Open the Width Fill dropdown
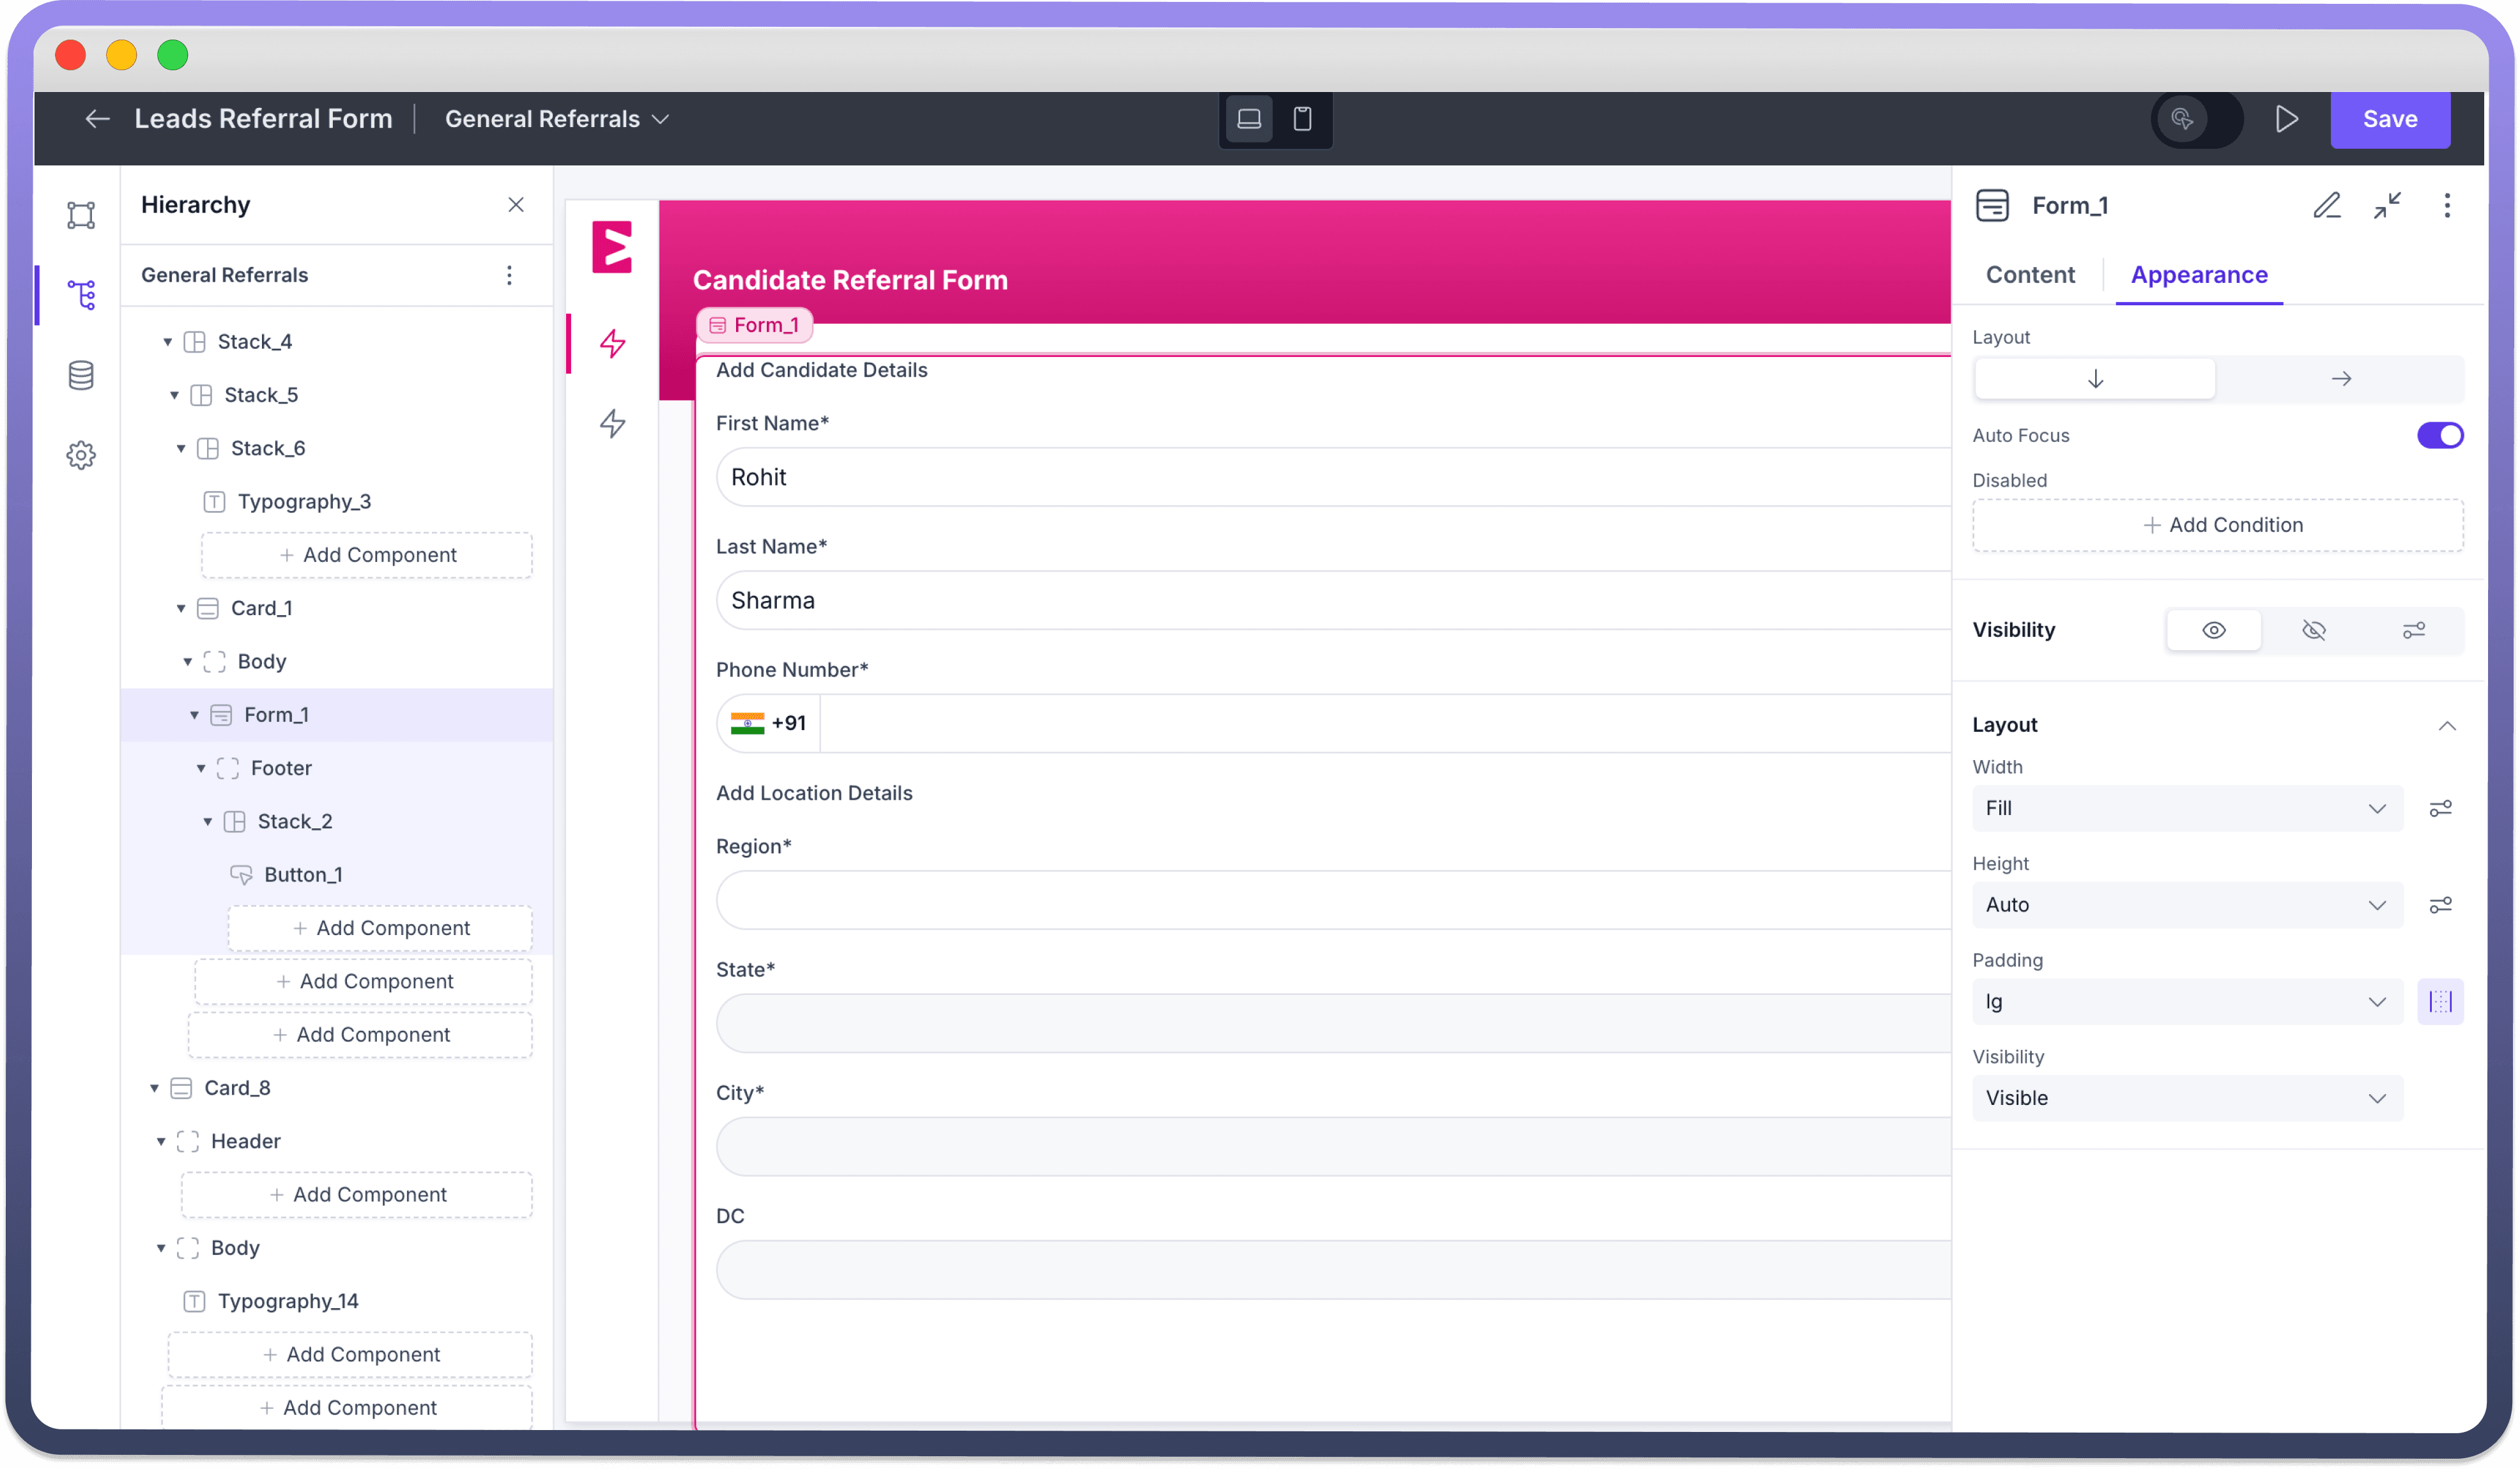Image resolution: width=2520 pixels, height=1469 pixels. 2186,809
